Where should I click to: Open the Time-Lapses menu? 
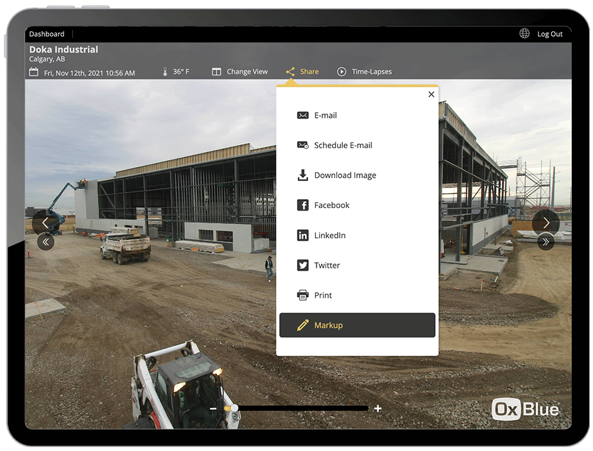tap(364, 72)
